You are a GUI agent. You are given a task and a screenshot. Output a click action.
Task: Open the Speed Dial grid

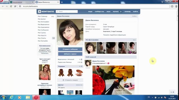click(x=15, y=6)
